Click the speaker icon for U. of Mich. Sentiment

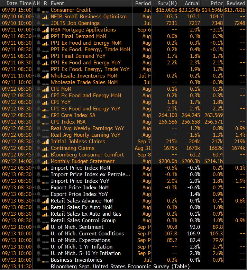(35, 227)
